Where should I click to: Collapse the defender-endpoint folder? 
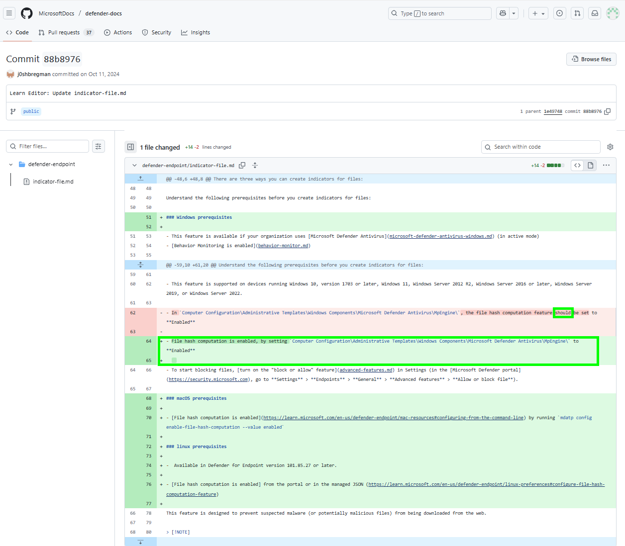11,164
